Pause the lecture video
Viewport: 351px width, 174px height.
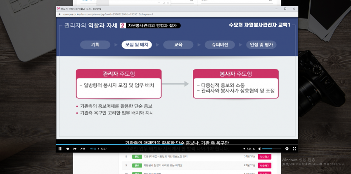pos(60,148)
